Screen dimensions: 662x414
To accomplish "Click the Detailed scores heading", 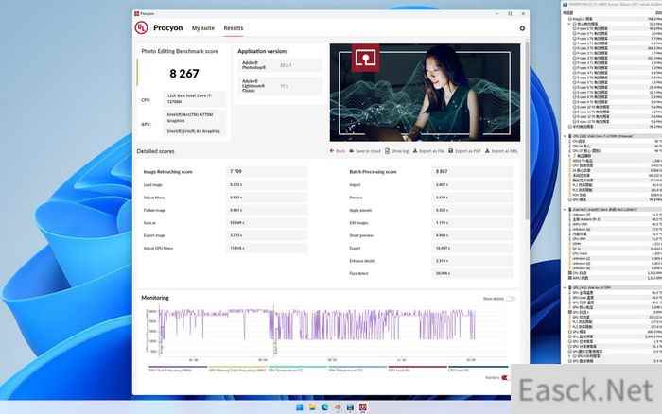I will coord(155,151).
